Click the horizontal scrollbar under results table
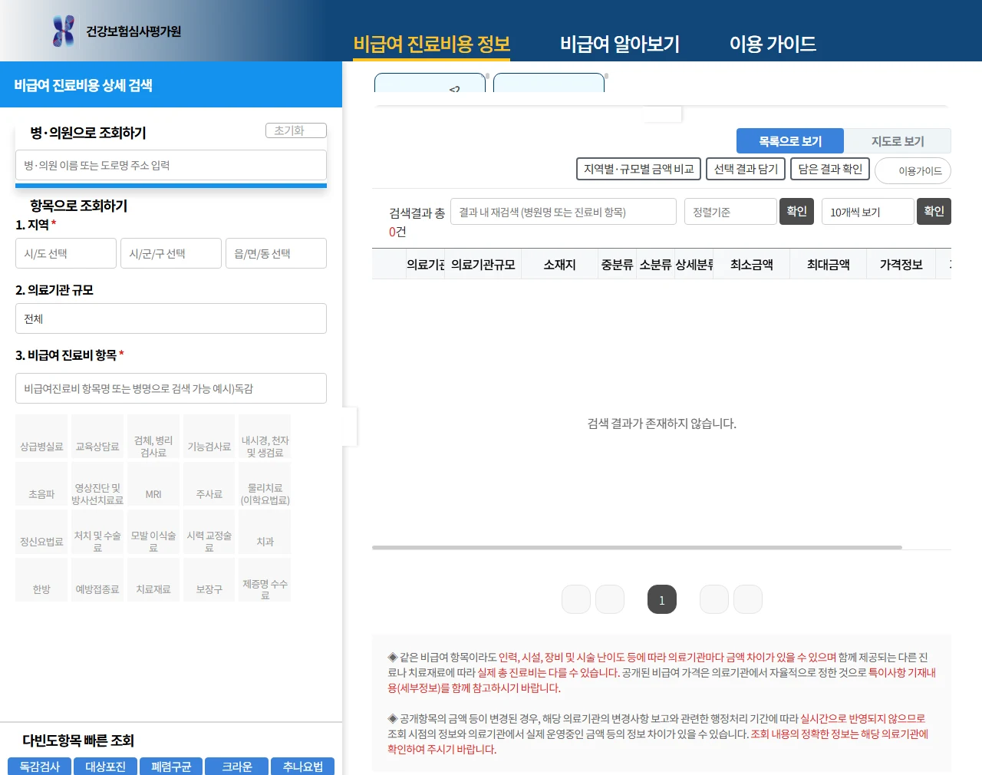 [x=637, y=548]
